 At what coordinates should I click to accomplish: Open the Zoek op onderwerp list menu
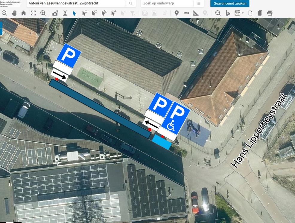[198, 4]
